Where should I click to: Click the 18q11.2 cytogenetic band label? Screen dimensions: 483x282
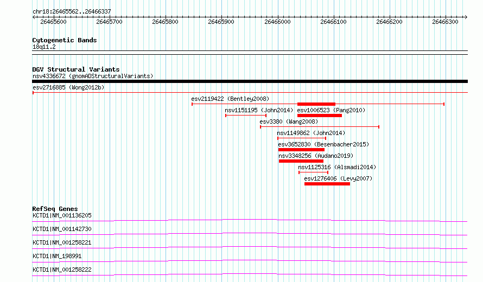click(44, 47)
